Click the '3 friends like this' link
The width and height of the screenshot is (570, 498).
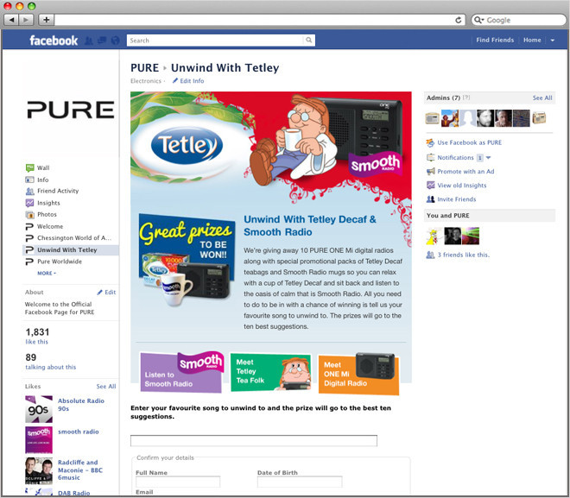point(463,255)
